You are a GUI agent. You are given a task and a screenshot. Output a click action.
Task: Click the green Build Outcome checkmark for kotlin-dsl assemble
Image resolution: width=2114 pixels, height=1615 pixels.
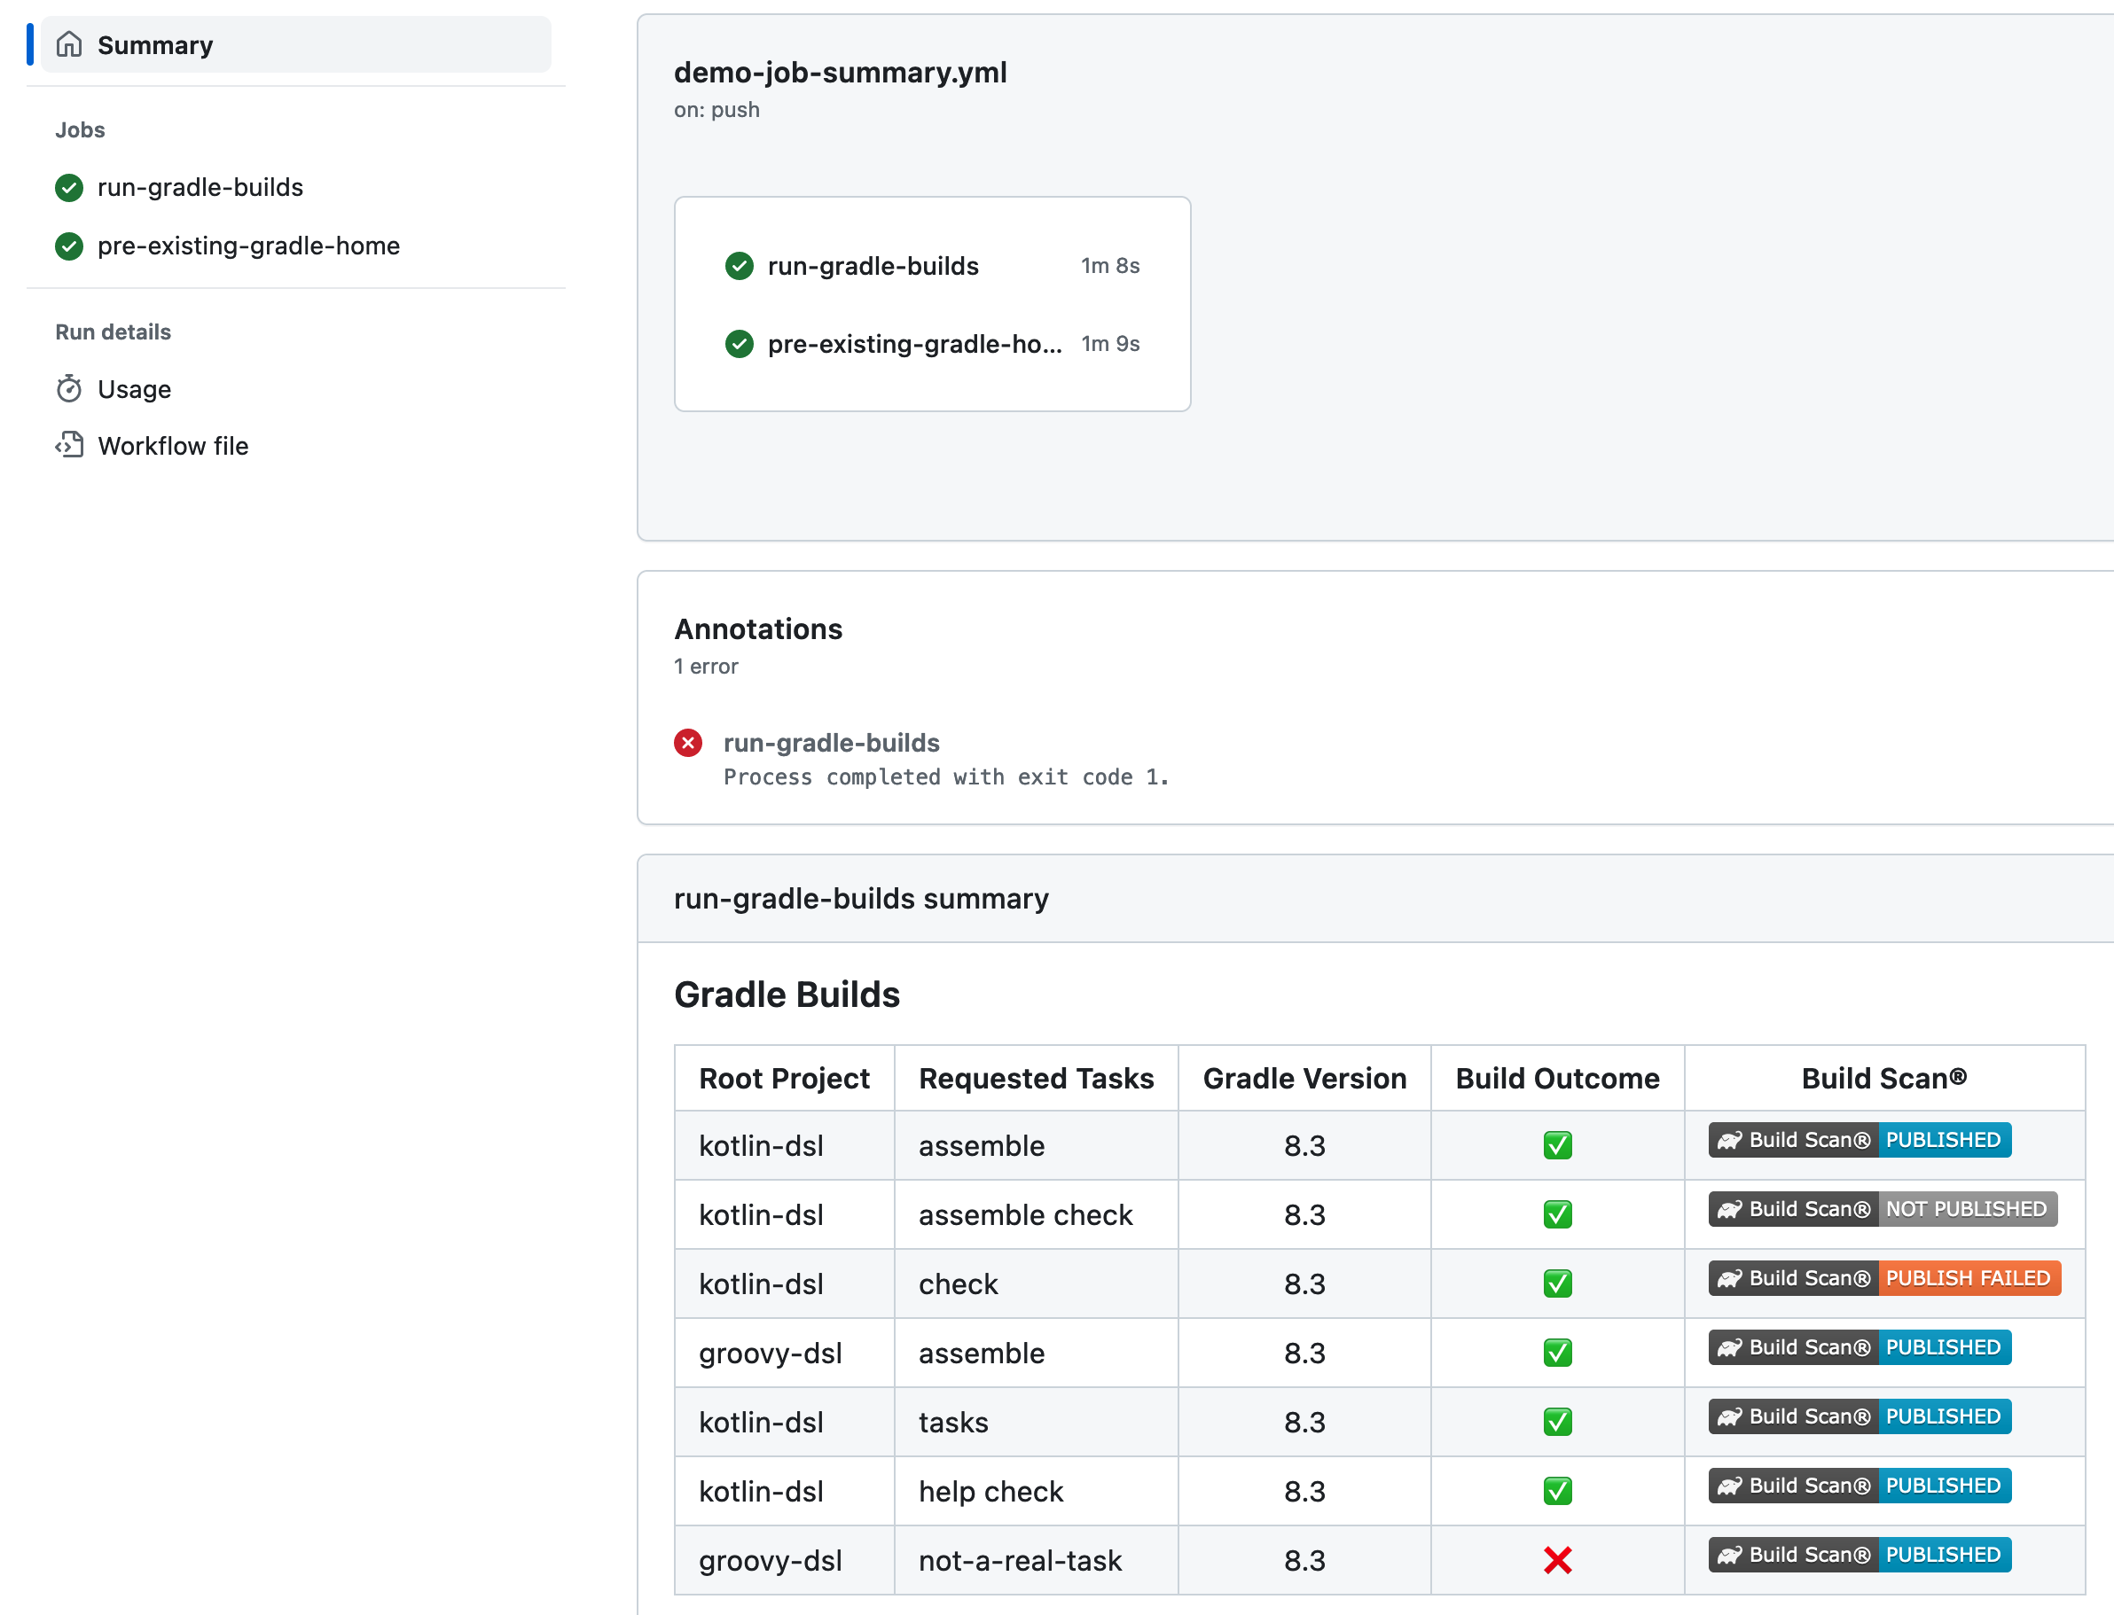tap(1556, 1145)
